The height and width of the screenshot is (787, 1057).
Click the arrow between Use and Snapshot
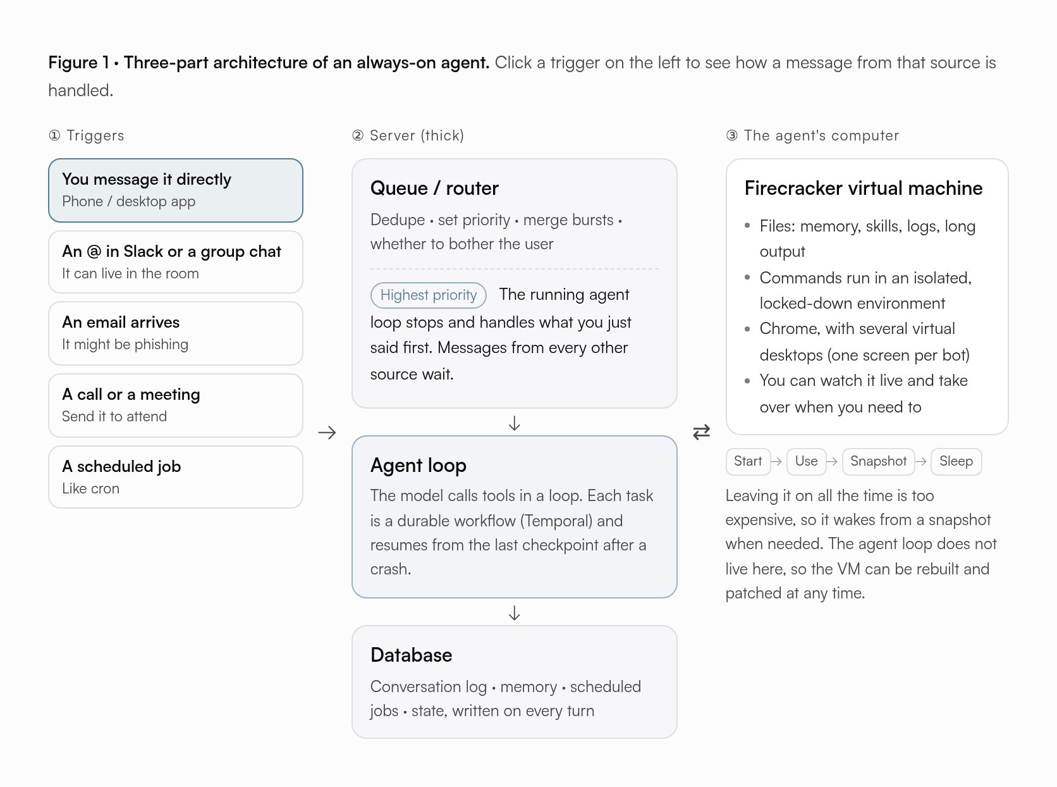pos(832,462)
